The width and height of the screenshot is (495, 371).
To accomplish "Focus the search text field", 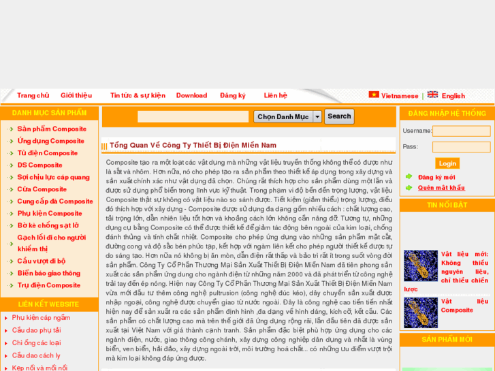I will 193,117.
